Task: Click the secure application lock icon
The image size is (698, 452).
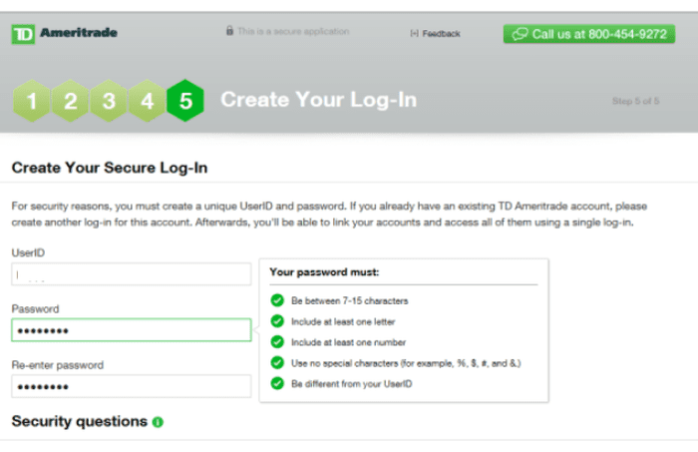Action: point(229,31)
